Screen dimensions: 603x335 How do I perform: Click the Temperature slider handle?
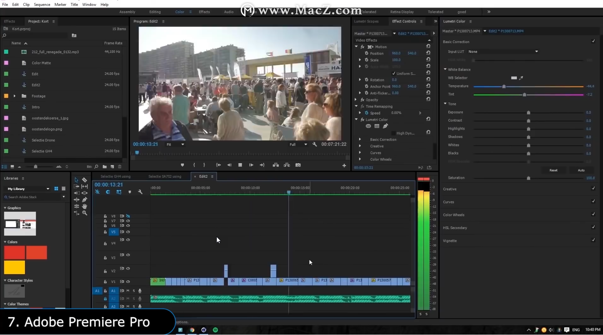click(x=504, y=86)
